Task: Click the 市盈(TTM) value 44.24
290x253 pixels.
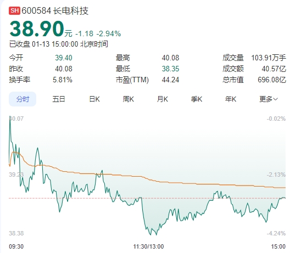Action: [170, 80]
